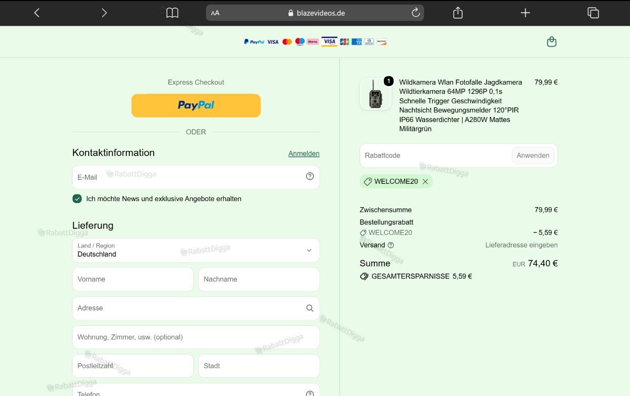The height and width of the screenshot is (396, 630).
Task: Reload the blazevideos.de page
Action: [x=416, y=13]
